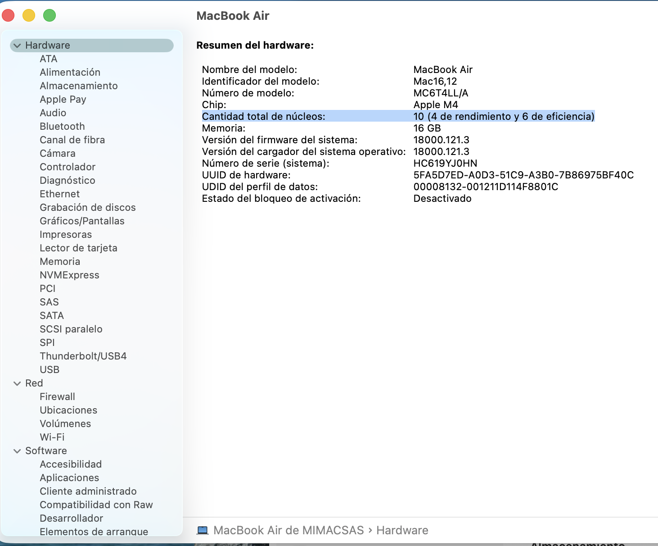Select Compatibilidad con Raw
658x546 pixels.
point(96,505)
